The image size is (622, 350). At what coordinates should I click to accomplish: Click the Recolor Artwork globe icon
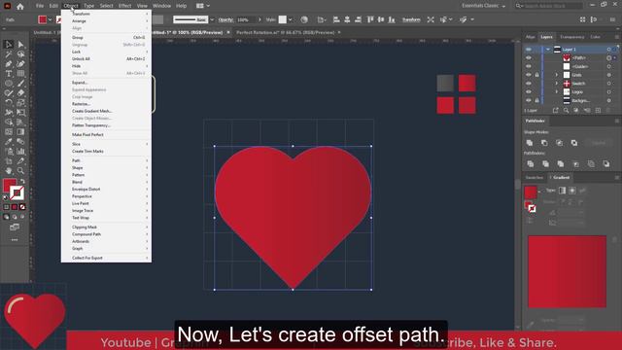(x=304, y=19)
